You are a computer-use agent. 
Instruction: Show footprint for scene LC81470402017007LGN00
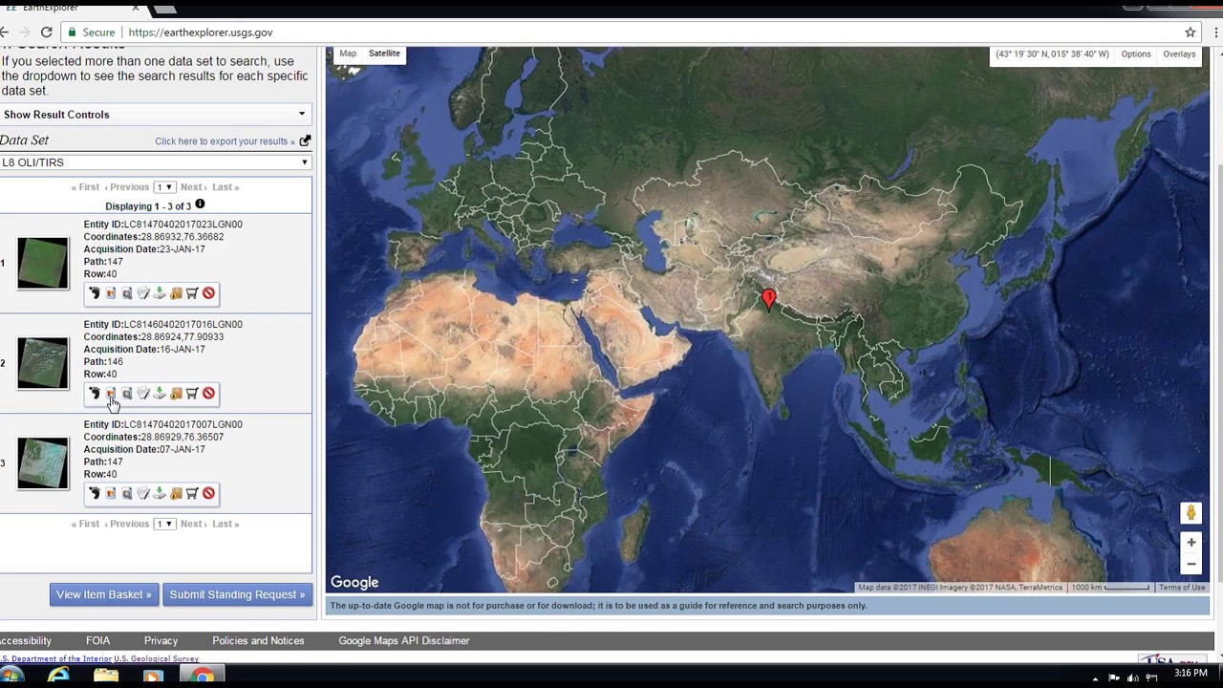[95, 493]
